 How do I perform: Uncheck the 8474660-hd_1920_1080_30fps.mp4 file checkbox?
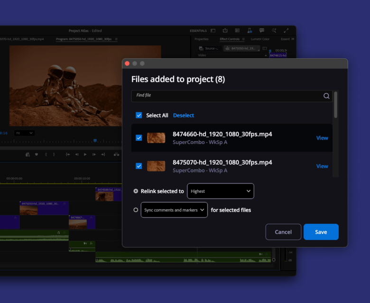(139, 138)
